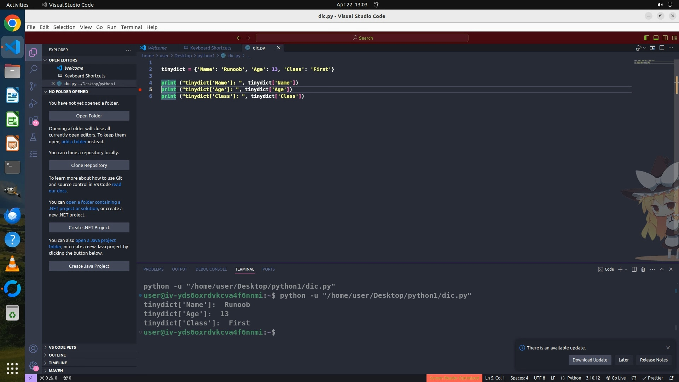Toggle Panel visibility layout button
This screenshot has width=679, height=382.
[656, 38]
